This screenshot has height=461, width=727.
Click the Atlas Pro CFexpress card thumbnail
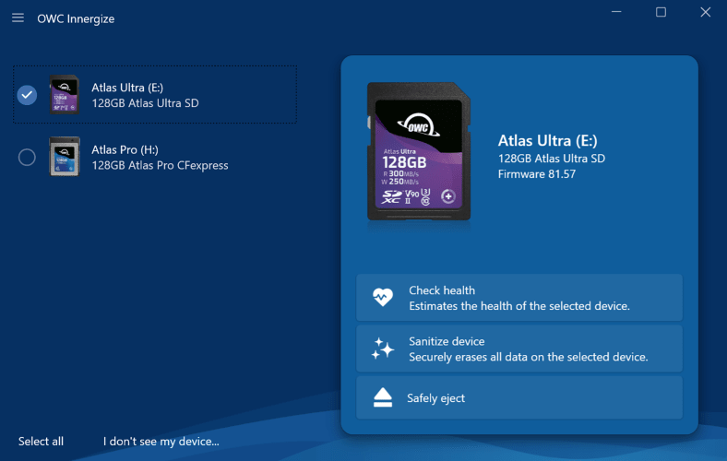click(64, 157)
